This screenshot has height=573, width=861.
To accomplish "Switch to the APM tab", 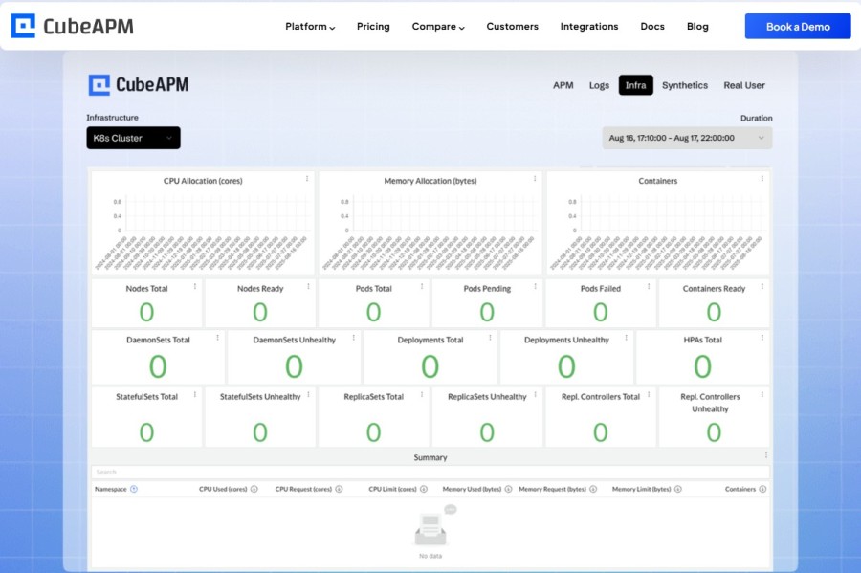I will pos(563,85).
